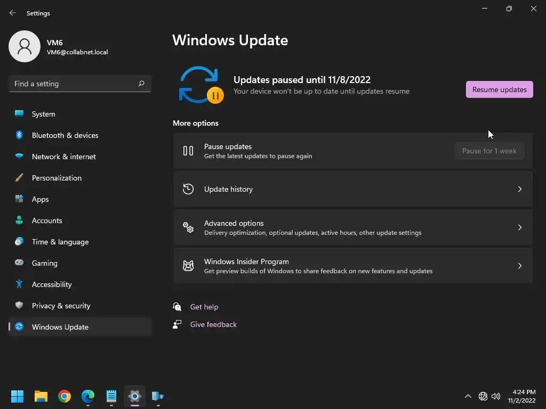
Task: Go to Bluetooth & devices
Action: [80, 135]
